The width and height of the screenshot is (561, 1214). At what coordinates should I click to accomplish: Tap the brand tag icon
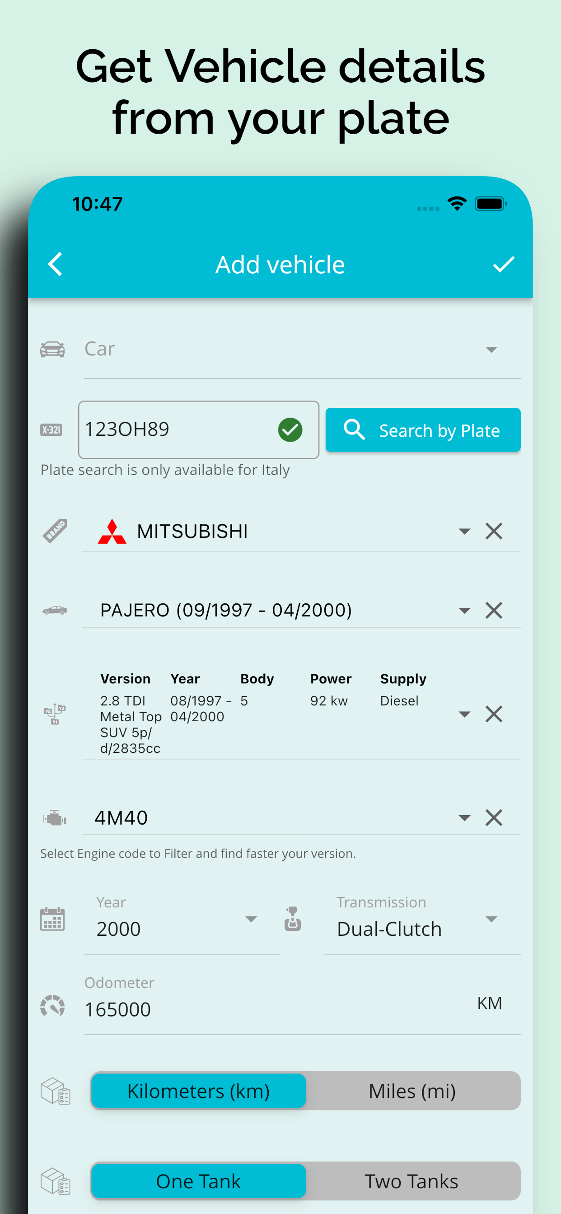55,531
